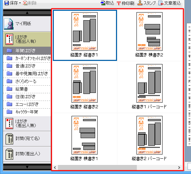This screenshot has width=191, height=174.
Task: Open the 年賀はがき folder
Action: coord(27,50)
